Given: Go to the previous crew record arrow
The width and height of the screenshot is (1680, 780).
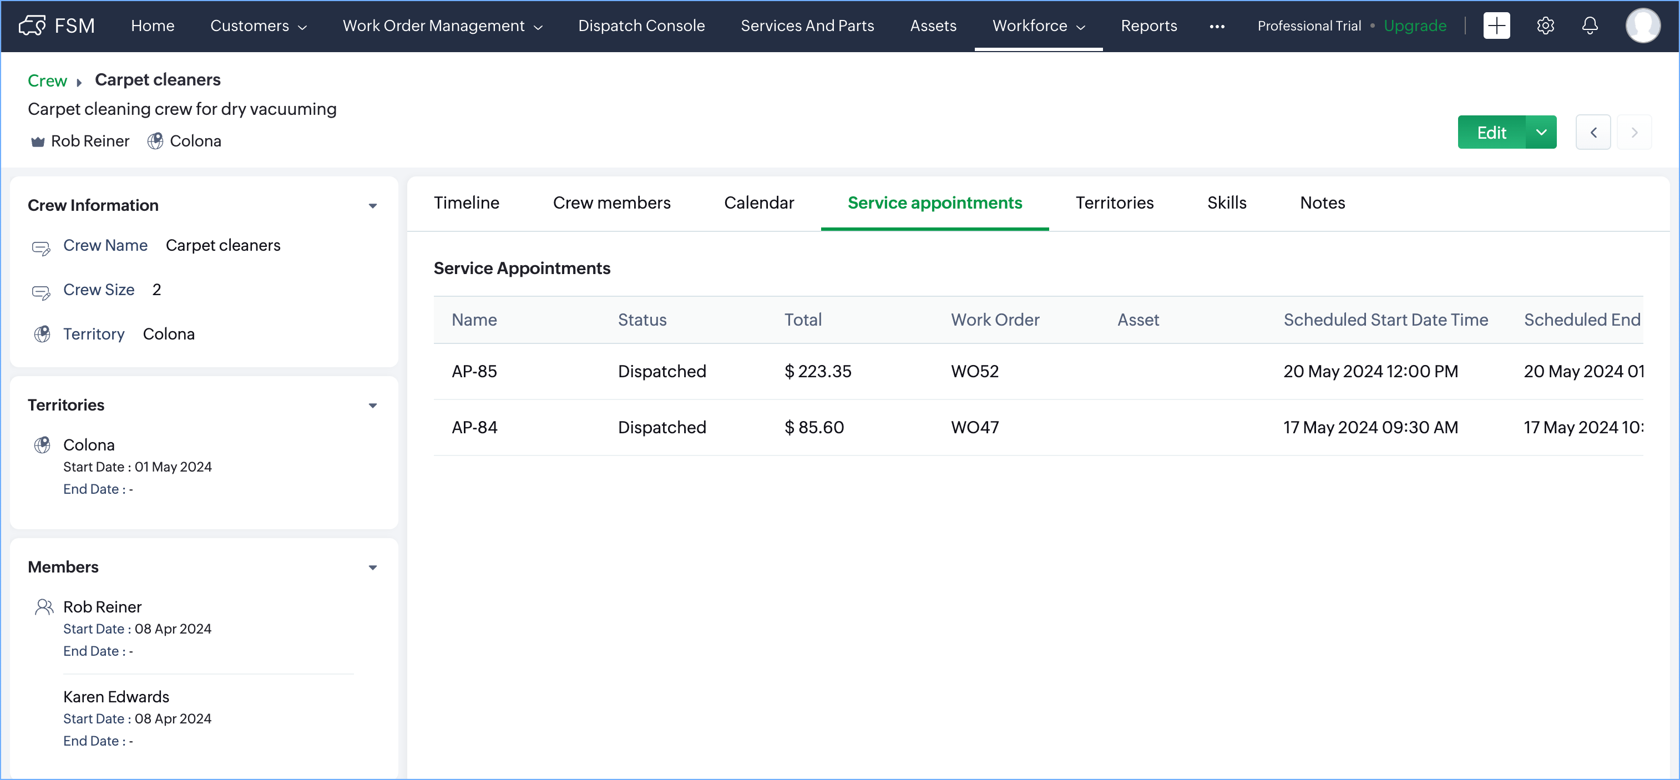Looking at the screenshot, I should pyautogui.click(x=1592, y=133).
